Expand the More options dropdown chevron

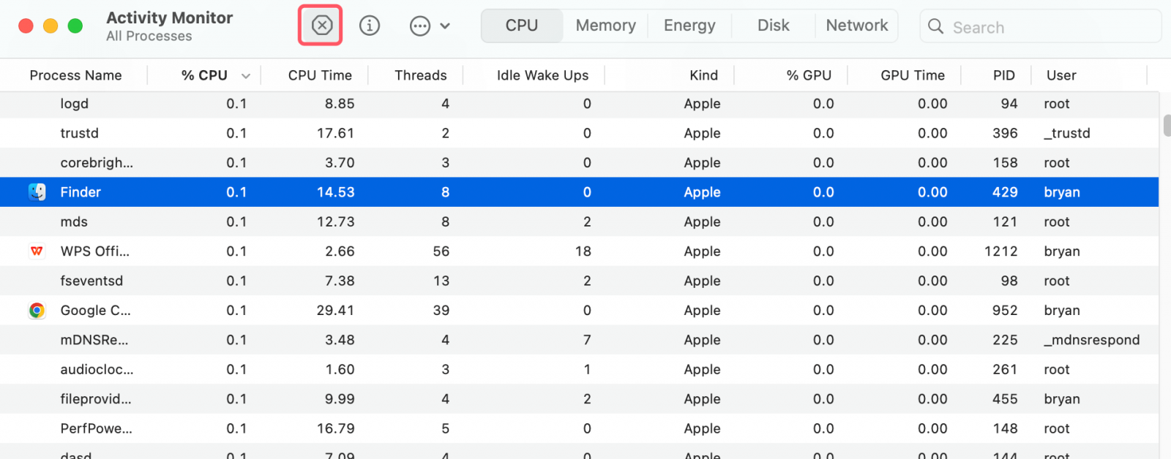[x=445, y=26]
